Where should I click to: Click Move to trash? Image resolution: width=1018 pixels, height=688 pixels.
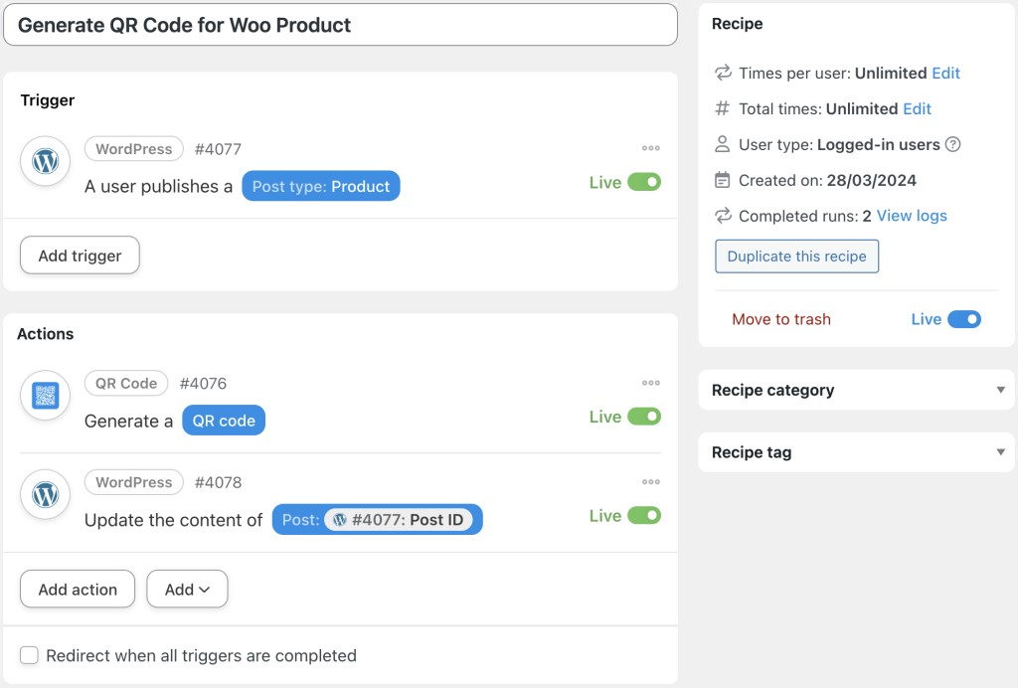click(x=781, y=319)
